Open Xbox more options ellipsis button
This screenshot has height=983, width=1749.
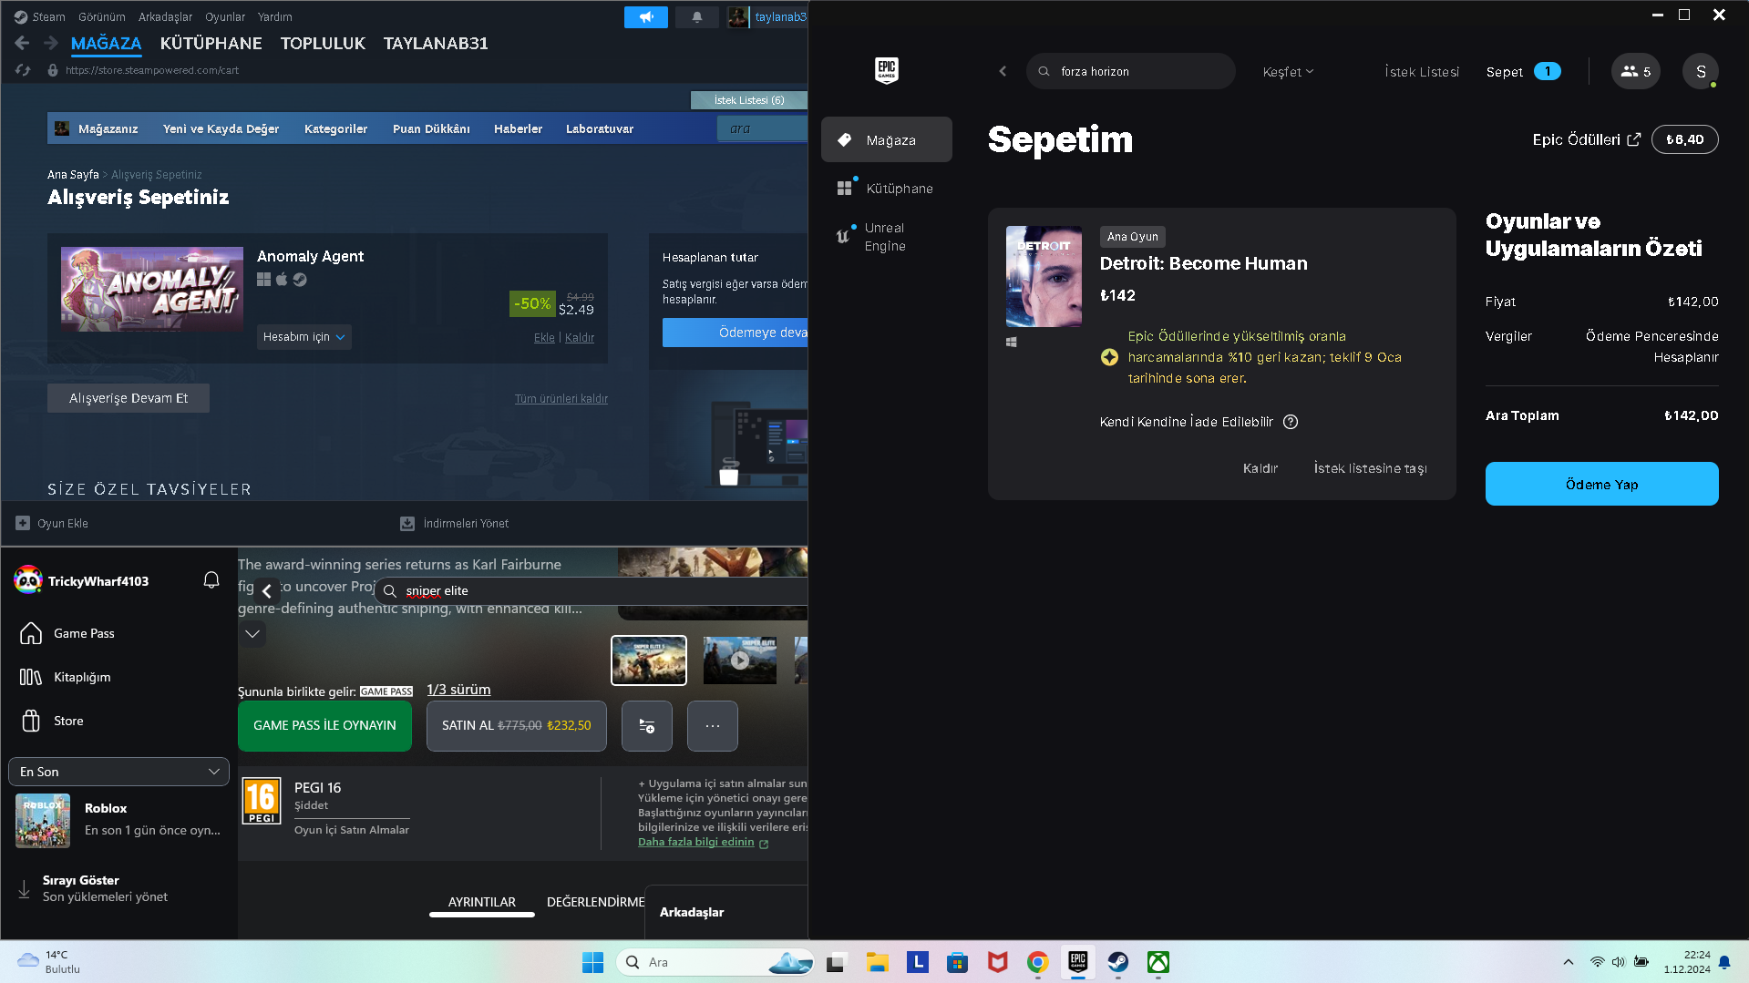(x=713, y=726)
